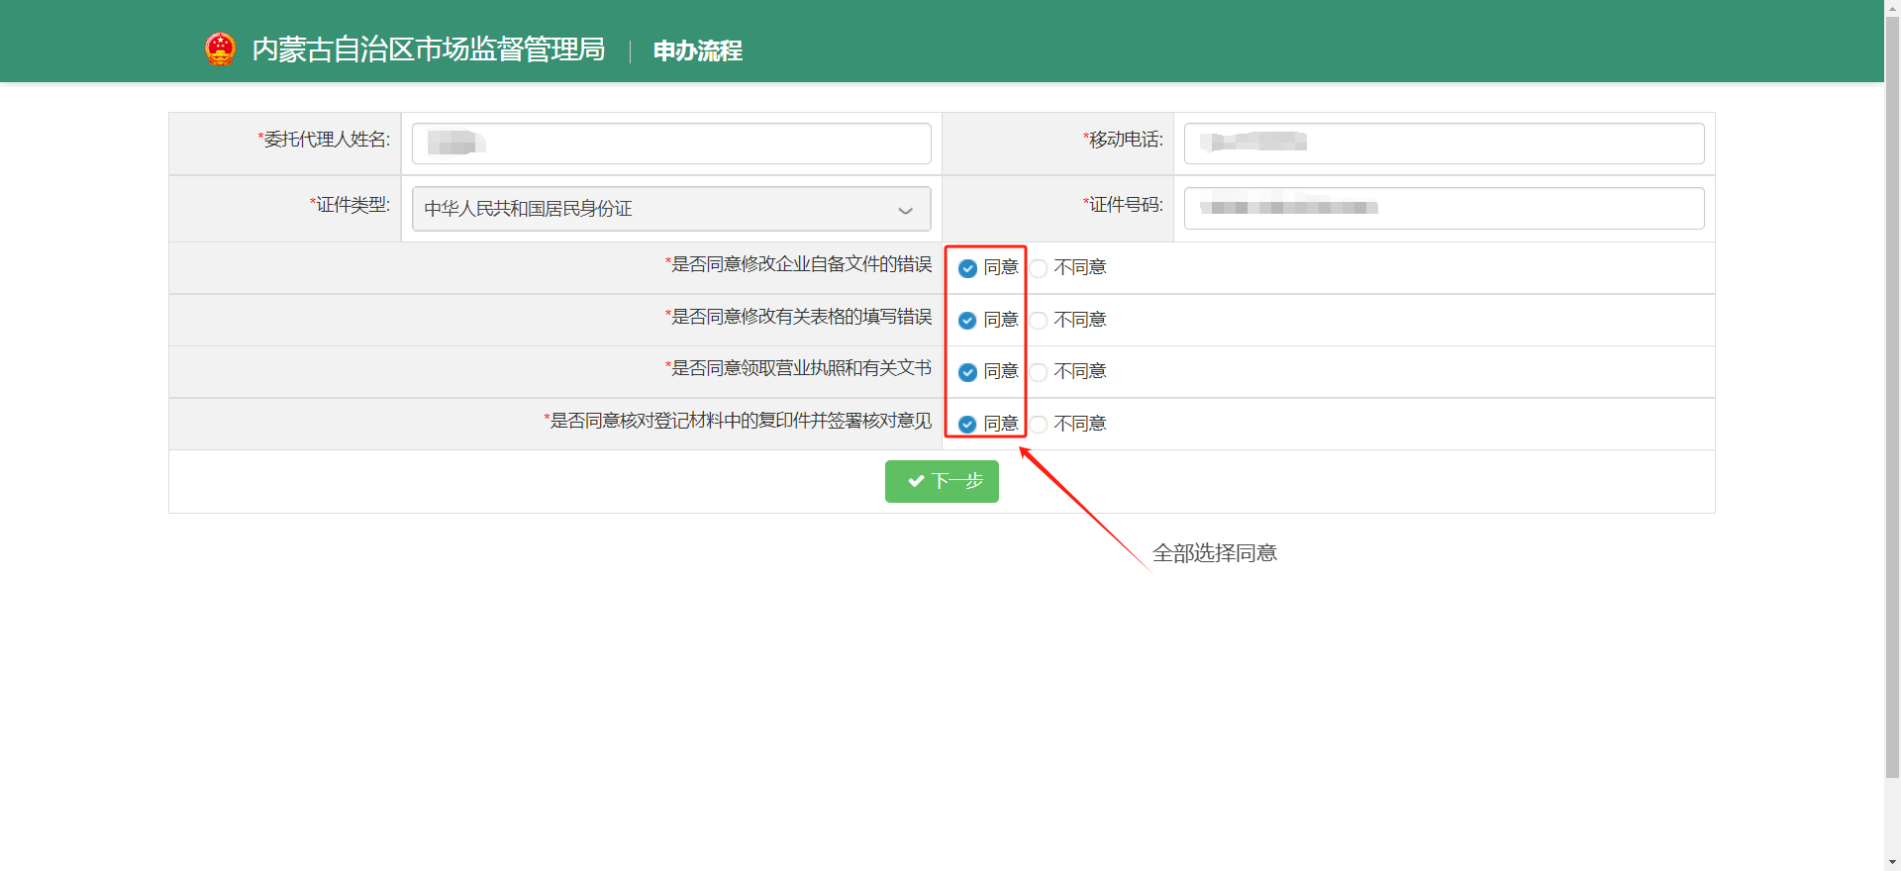Click the scrollbar down arrow
This screenshot has height=871, width=1901.
(x=1892, y=862)
